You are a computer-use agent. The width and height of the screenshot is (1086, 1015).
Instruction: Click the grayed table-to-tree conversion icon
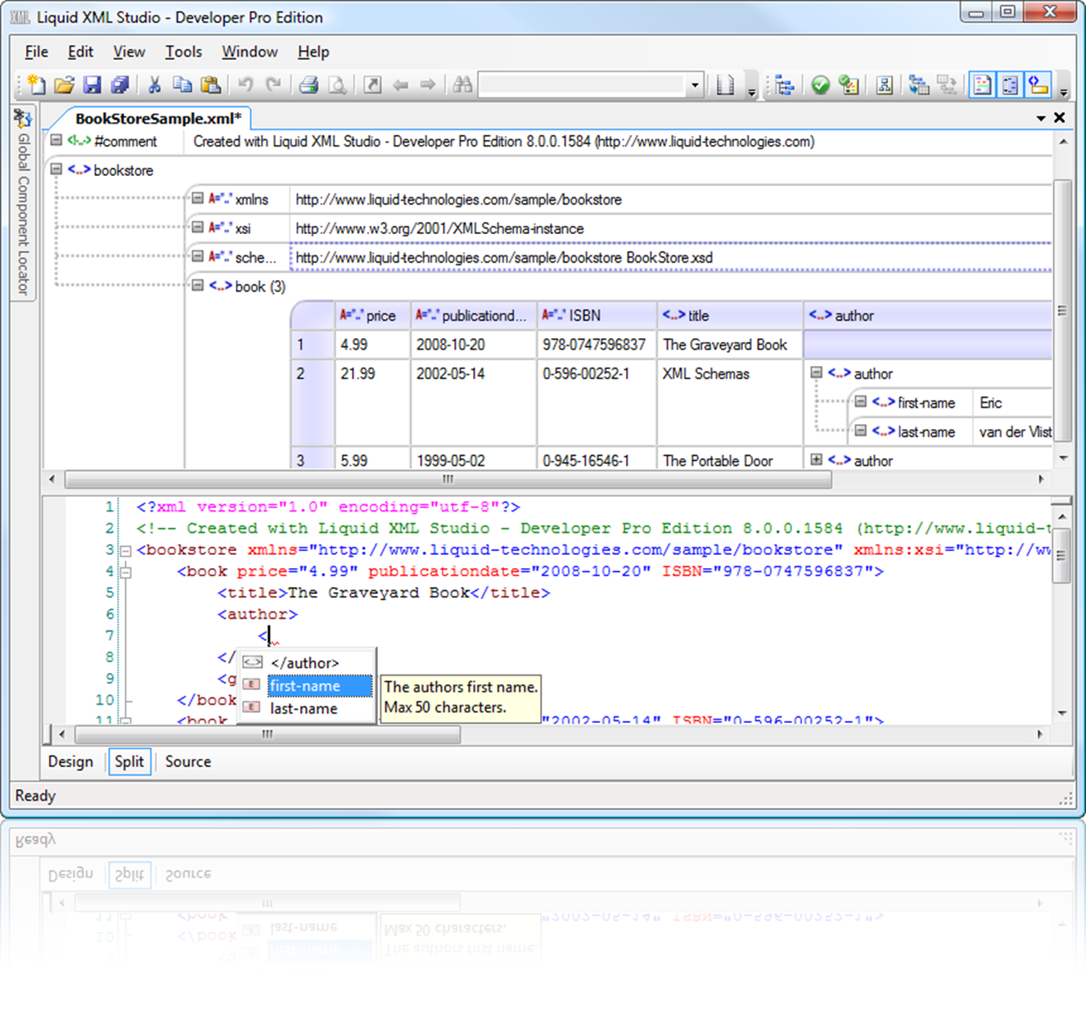click(x=947, y=84)
